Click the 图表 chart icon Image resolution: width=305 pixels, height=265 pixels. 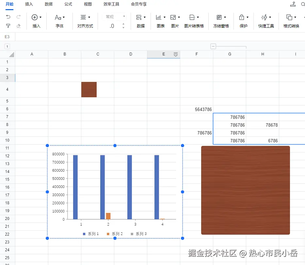158,17
